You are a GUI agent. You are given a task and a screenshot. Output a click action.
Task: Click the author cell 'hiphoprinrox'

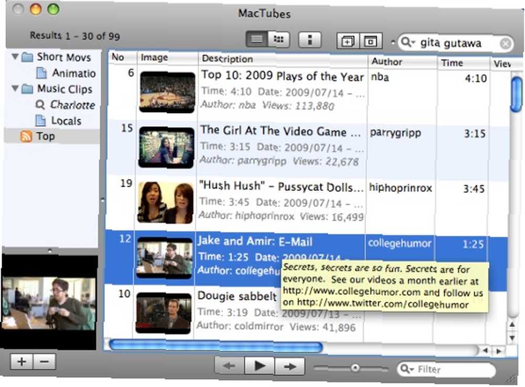click(401, 188)
